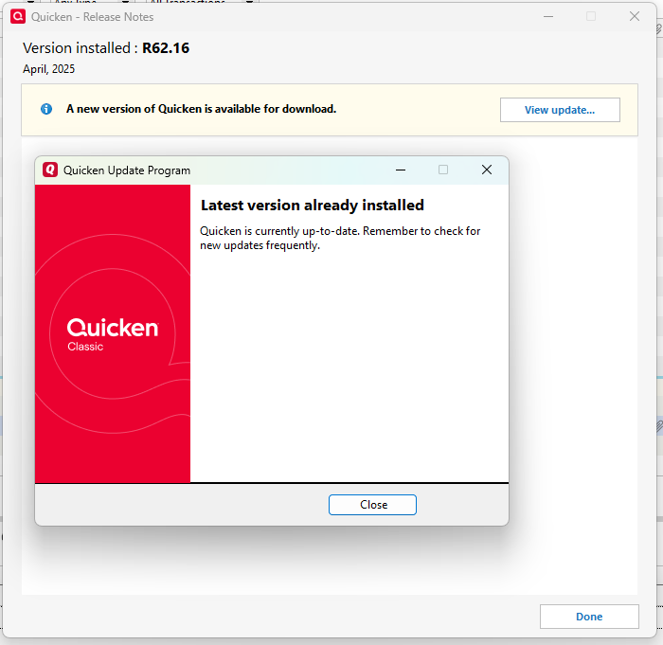
Task: Click the disabled maximize box of Update Program
Action: pyautogui.click(x=443, y=170)
